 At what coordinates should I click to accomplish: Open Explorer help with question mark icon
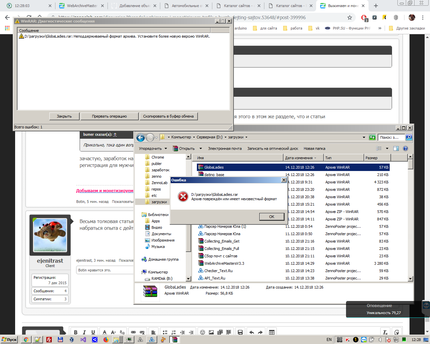tap(405, 148)
